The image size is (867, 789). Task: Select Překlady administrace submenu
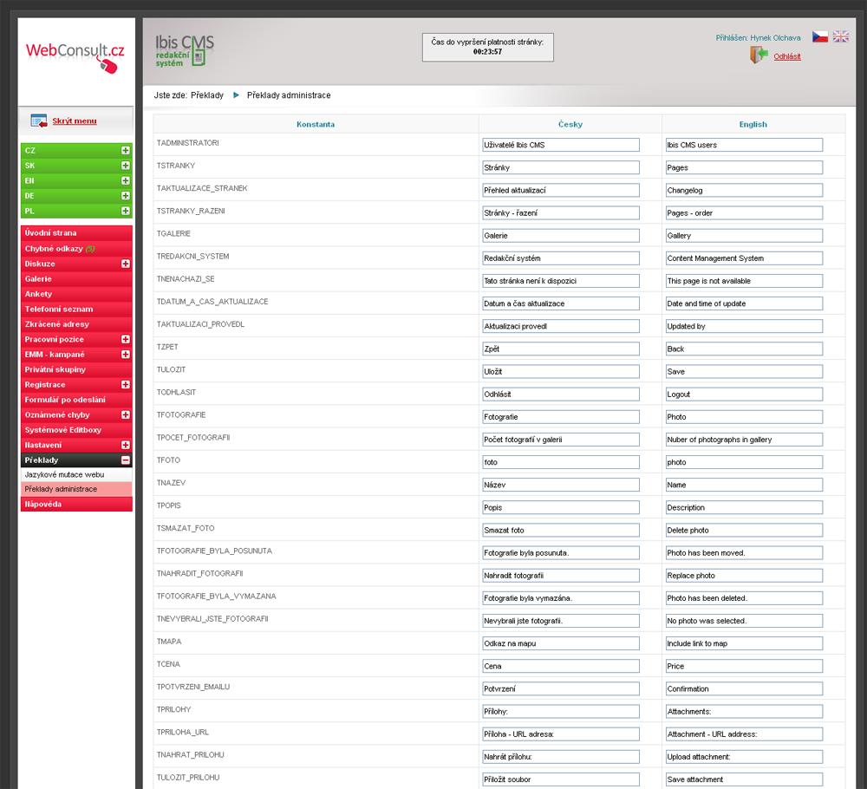(76, 489)
